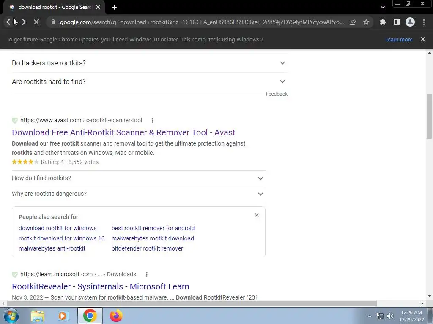Open Download Free Anti-Rootkit Scanner Avast result
Screen dimensions: 433x324
pyautogui.click(x=123, y=132)
